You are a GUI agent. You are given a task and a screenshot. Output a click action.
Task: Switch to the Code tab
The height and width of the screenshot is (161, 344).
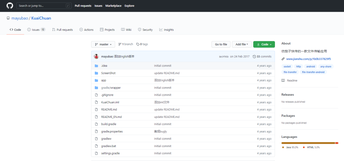pyautogui.click(x=15, y=30)
